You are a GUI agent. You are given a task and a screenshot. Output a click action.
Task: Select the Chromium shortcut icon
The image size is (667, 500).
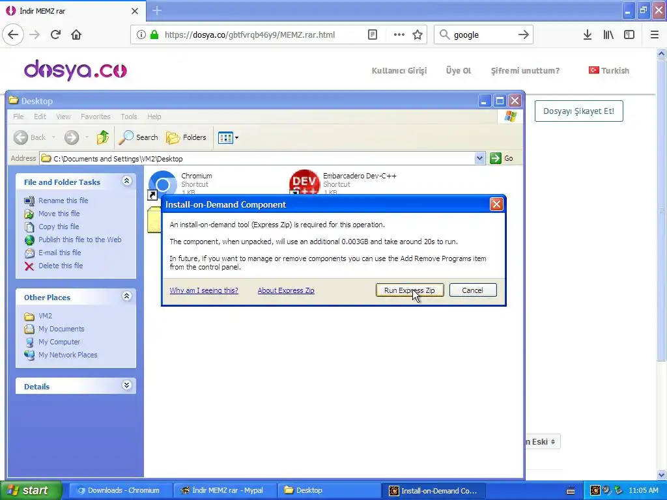tap(162, 184)
